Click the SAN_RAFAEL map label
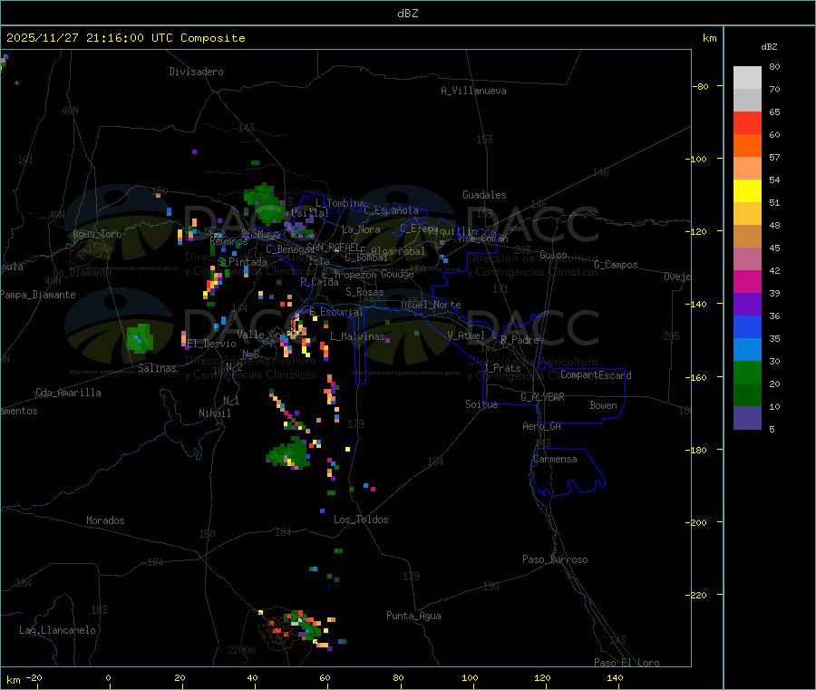Viewport: 816px width, 690px height. click(332, 247)
